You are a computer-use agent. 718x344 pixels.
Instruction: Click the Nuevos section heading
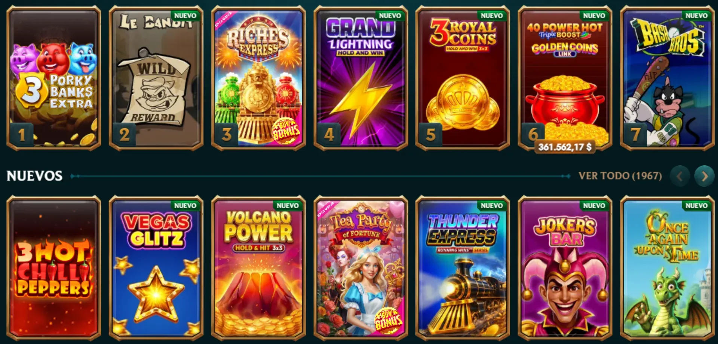34,176
